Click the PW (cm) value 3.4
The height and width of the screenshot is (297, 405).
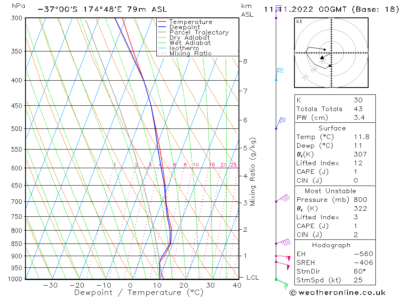[359, 118]
